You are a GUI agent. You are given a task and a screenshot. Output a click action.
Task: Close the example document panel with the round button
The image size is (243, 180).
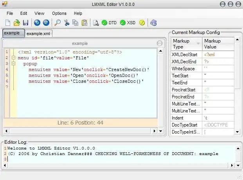click(160, 43)
